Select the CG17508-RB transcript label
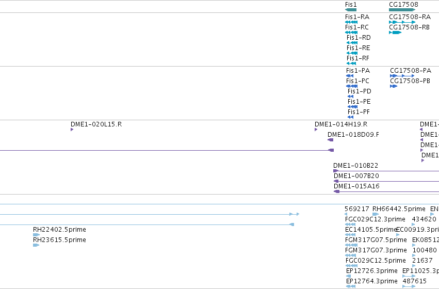 pyautogui.click(x=409, y=27)
